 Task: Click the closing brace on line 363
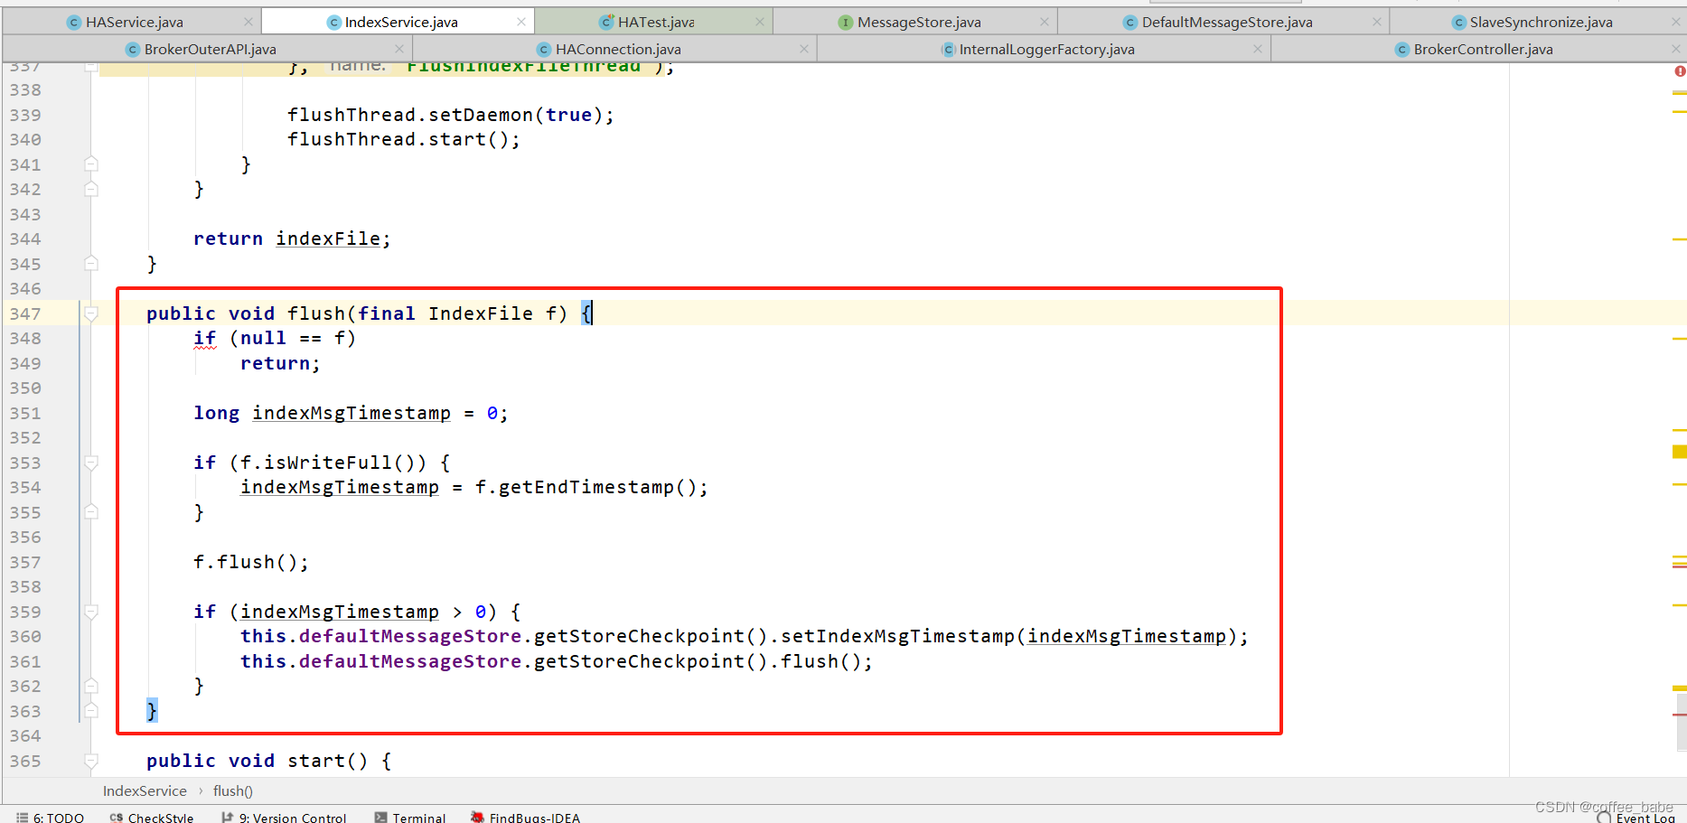point(152,711)
